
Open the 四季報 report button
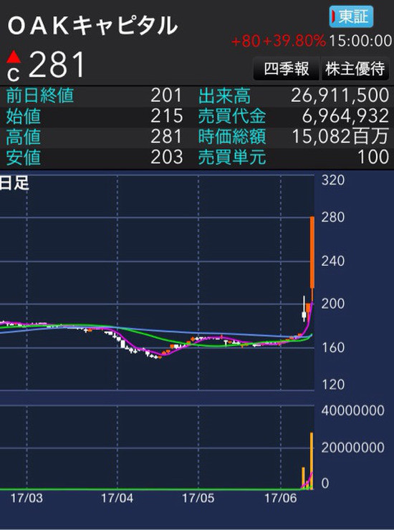click(x=286, y=69)
